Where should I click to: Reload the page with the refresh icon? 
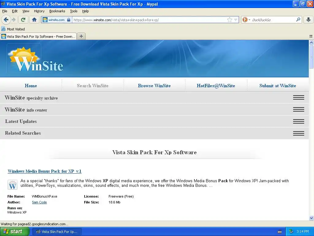[23, 20]
